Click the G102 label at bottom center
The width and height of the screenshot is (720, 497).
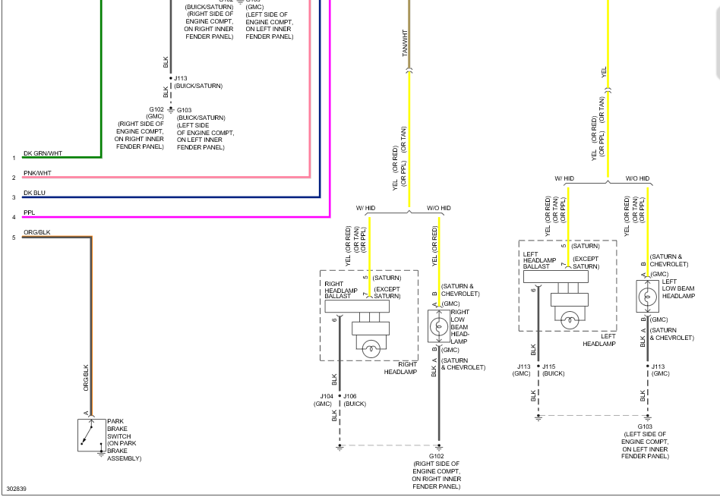coord(437,456)
